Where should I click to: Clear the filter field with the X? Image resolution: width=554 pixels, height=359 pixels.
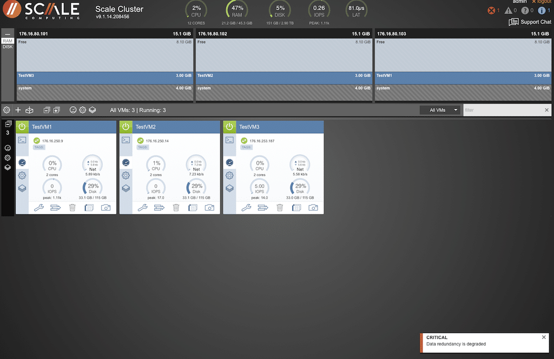546,110
